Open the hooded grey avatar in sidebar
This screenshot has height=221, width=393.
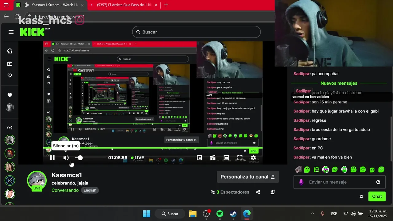click(x=10, y=107)
